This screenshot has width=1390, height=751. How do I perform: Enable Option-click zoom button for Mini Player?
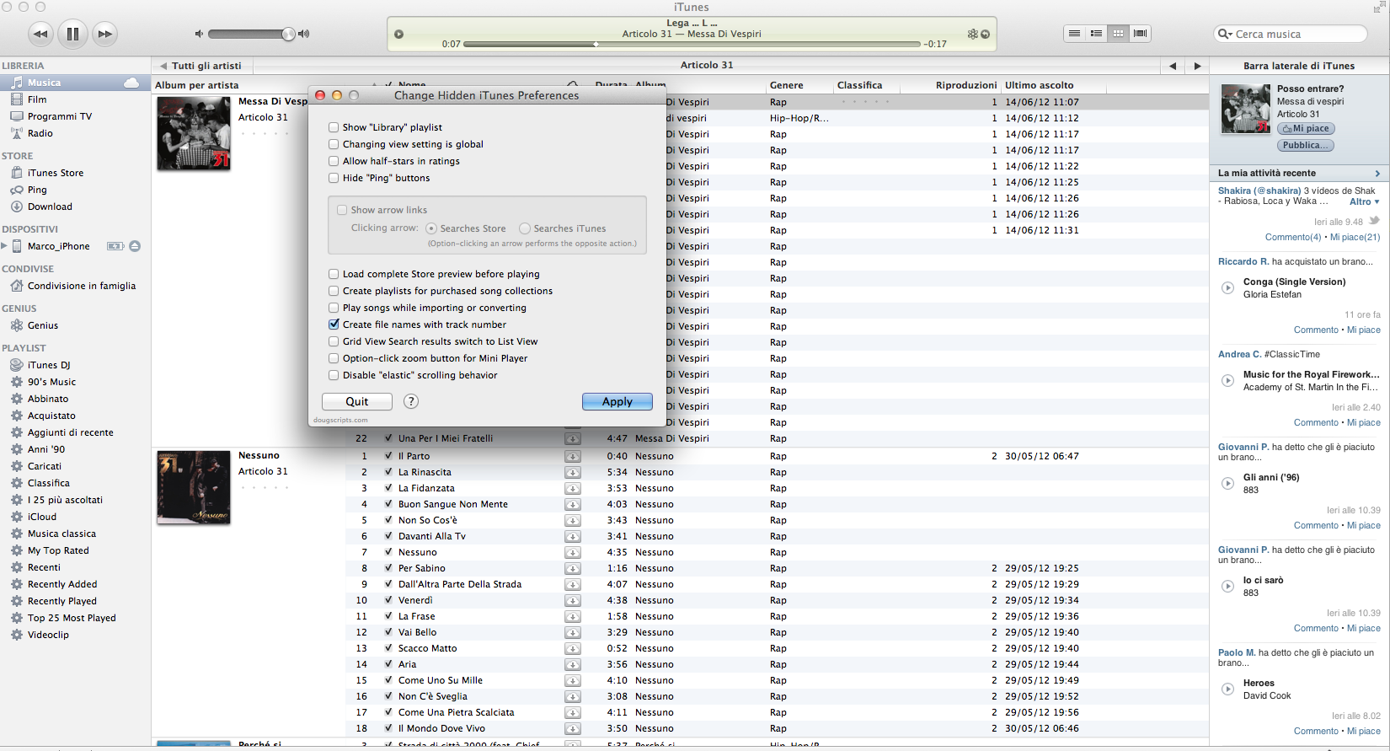click(334, 358)
